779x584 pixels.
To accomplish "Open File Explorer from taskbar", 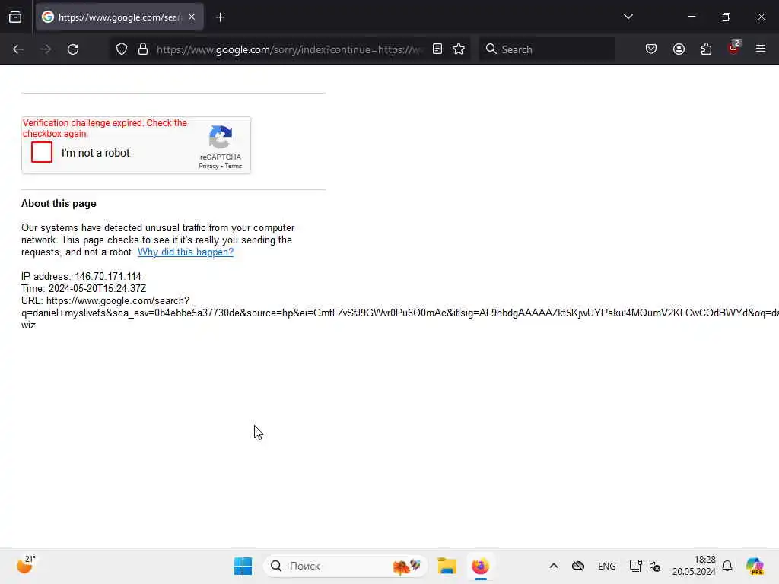I will [x=447, y=566].
